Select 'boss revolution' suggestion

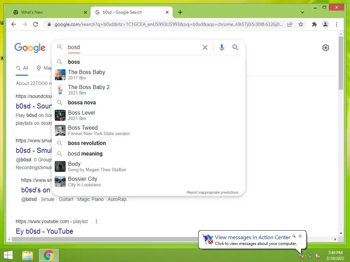(148, 143)
